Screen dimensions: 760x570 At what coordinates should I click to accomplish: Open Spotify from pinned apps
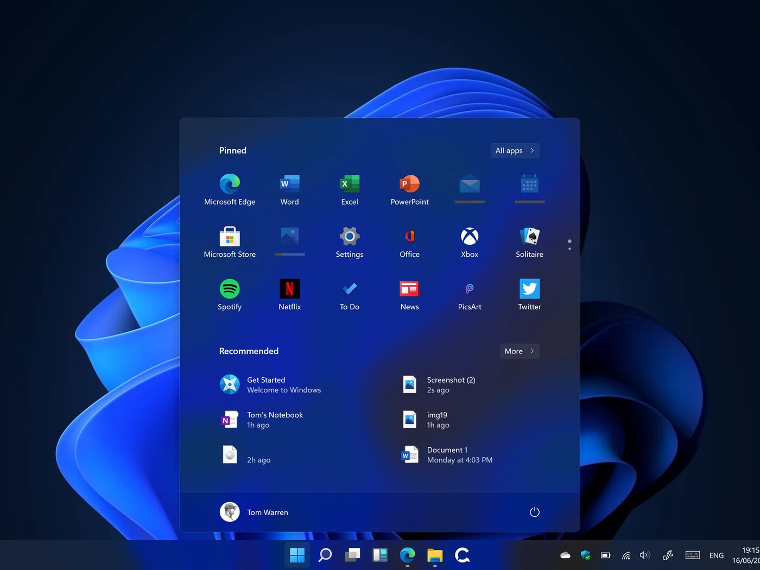point(230,295)
